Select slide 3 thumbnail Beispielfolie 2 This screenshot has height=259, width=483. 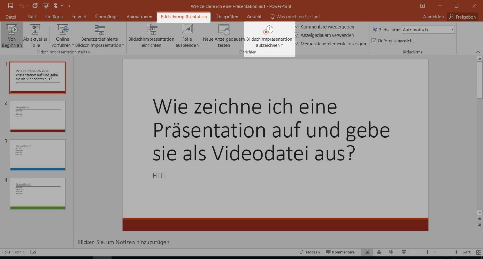tap(38, 155)
